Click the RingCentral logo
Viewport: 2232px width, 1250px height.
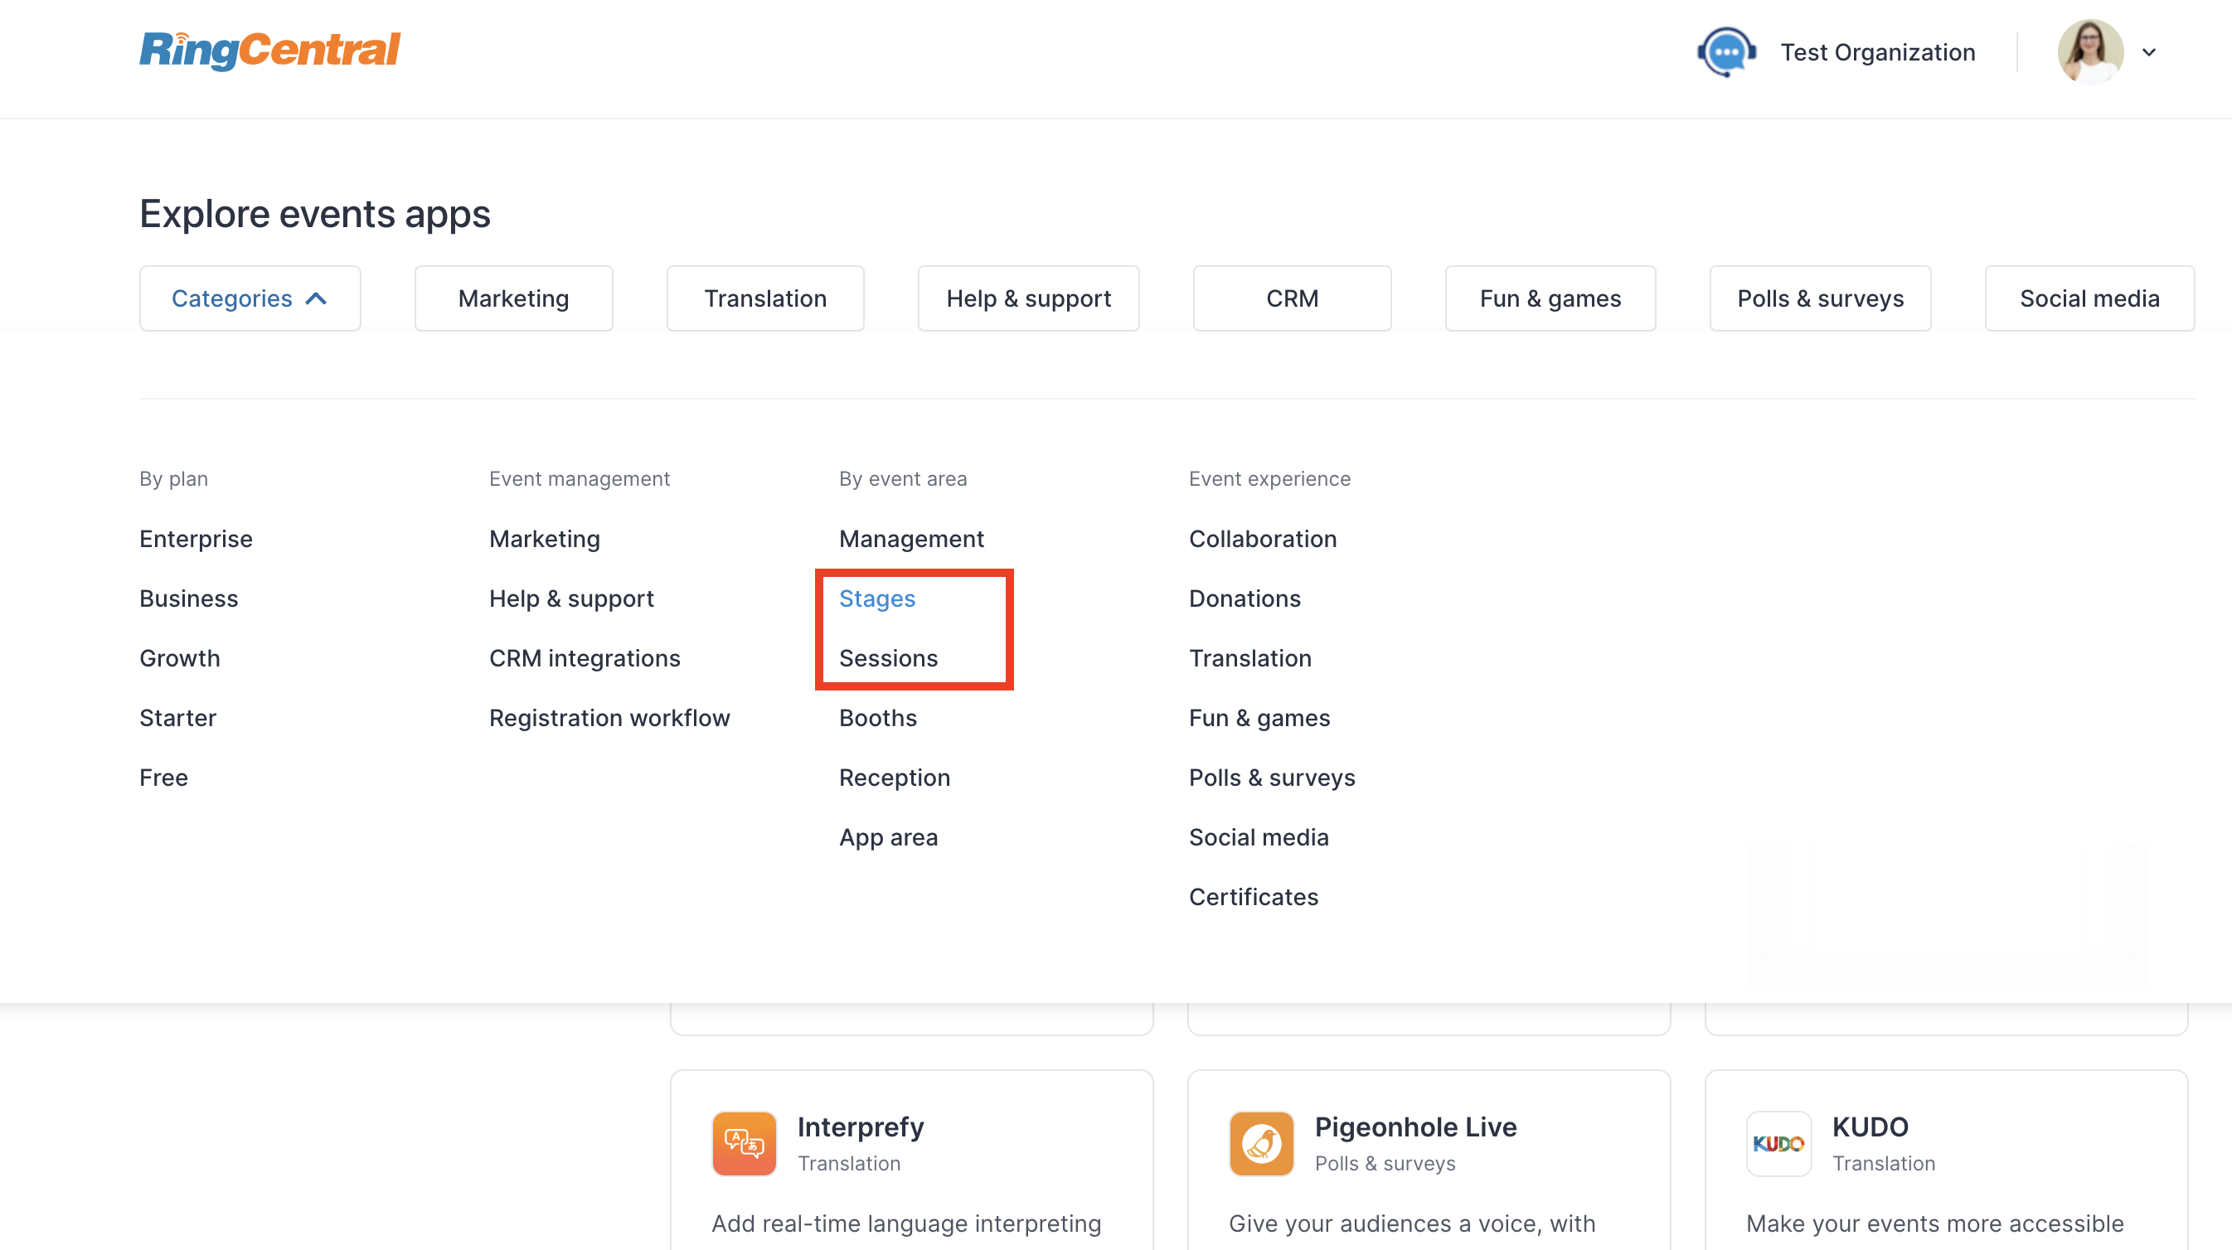coord(269,51)
